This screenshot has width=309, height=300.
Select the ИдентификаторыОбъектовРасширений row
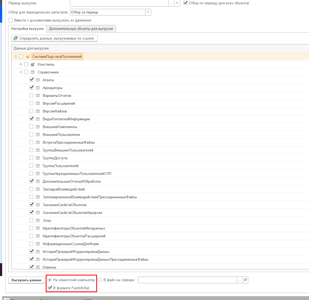point(160,236)
